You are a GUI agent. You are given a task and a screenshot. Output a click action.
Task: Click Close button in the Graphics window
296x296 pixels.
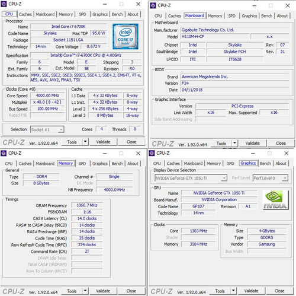coord(279,291)
